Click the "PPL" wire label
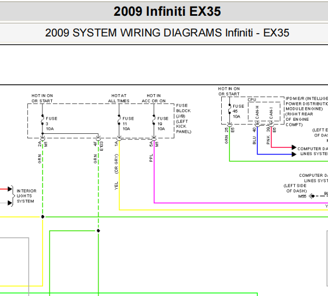Viewport: 328px width, 296px height. click(x=151, y=158)
